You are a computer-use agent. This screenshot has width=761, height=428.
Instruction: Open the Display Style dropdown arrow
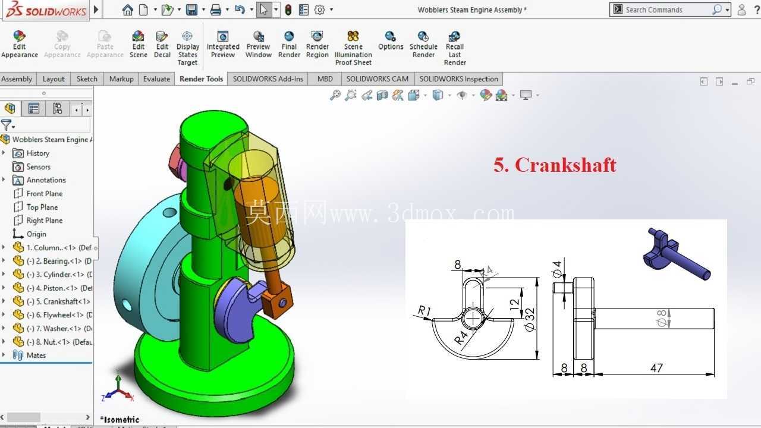(449, 95)
